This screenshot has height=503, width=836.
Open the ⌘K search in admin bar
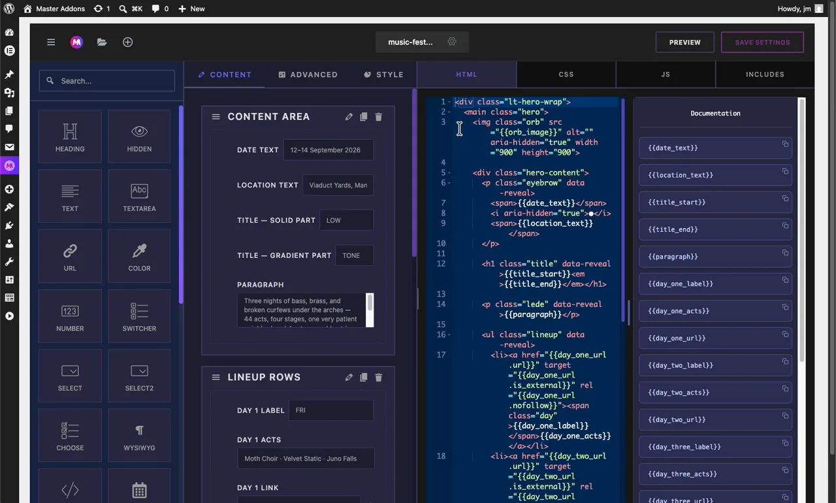tap(131, 8)
